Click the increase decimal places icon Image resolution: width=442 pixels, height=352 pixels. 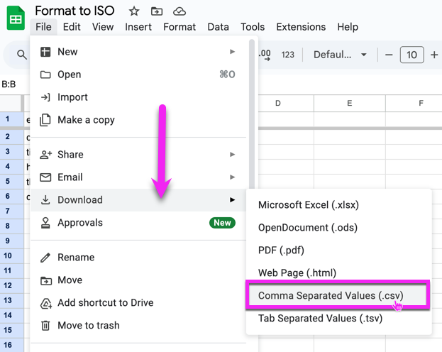265,55
